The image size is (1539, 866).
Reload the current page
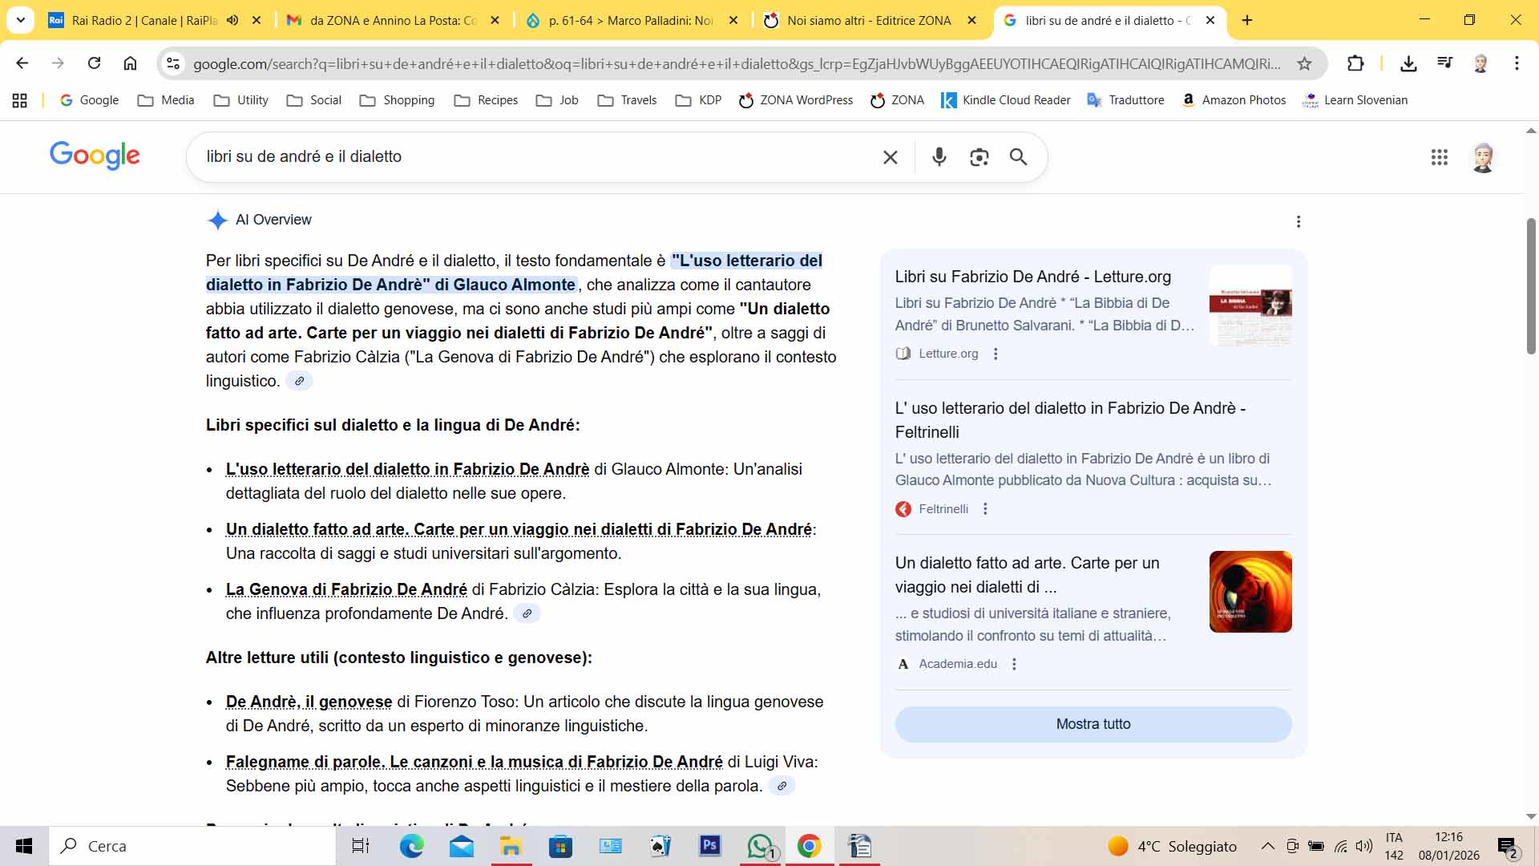click(94, 63)
